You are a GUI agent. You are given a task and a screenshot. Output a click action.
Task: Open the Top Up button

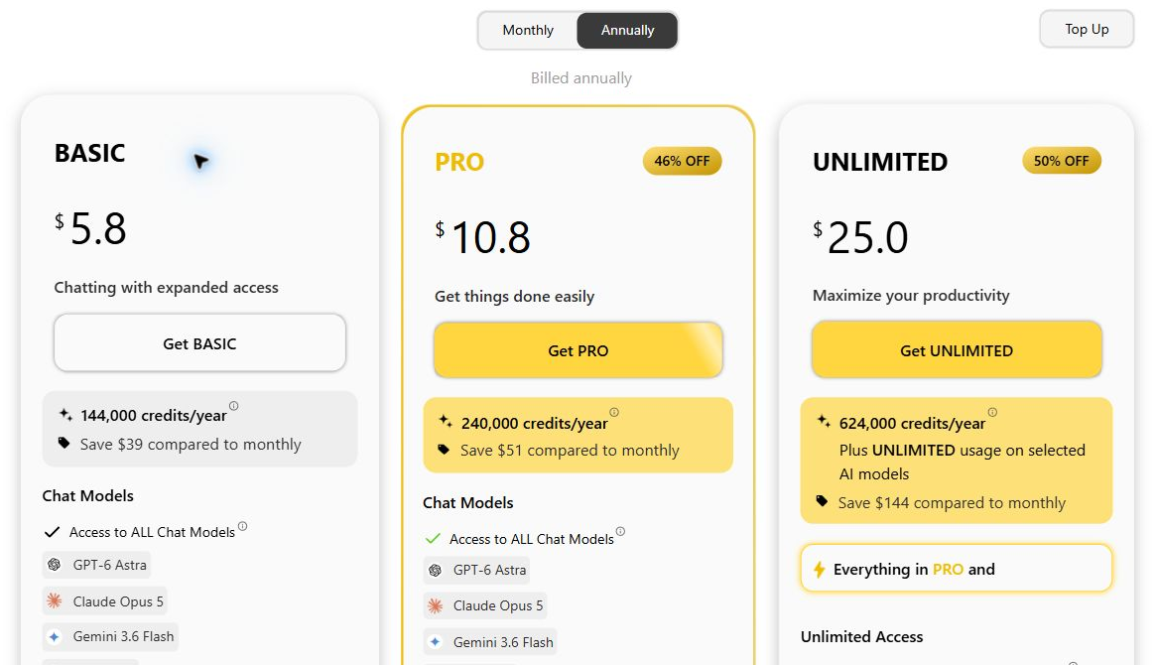point(1087,29)
